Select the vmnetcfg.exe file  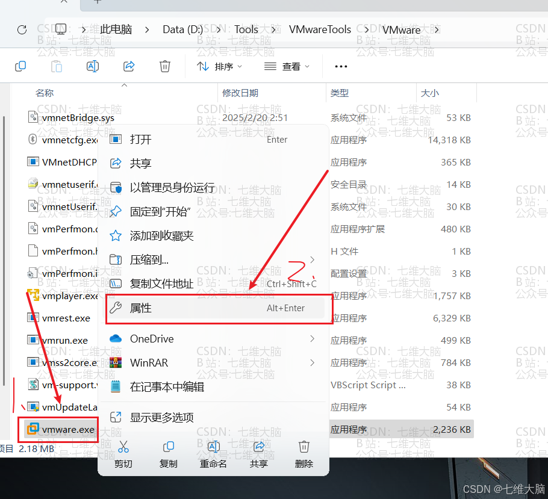coord(69,140)
